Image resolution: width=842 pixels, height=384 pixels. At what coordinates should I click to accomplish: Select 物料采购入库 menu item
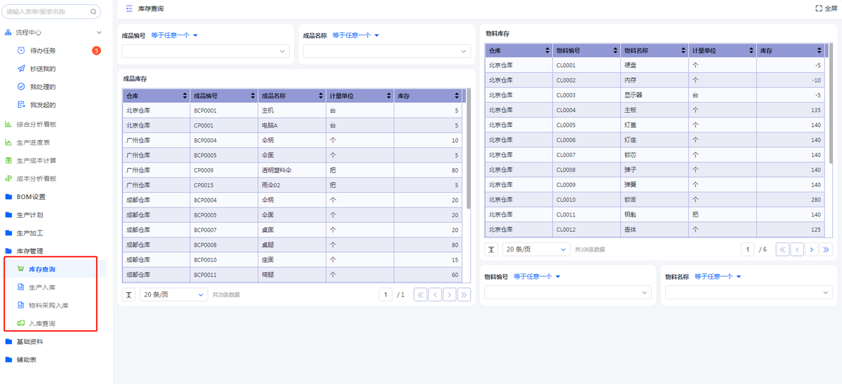pos(48,306)
